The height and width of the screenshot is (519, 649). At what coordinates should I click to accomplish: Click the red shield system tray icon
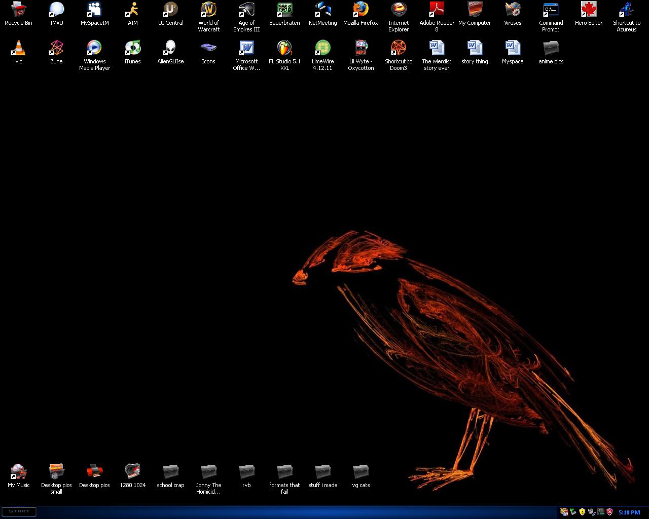(609, 512)
